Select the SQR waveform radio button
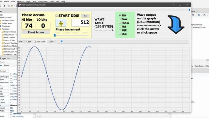This screenshot has height=118, width=209. click(x=120, y=30)
